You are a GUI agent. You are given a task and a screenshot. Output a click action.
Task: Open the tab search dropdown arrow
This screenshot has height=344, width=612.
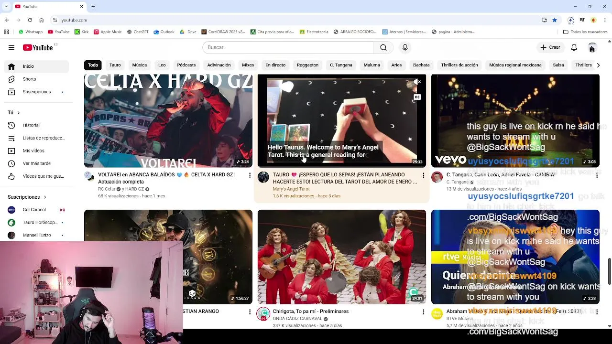click(x=6, y=7)
